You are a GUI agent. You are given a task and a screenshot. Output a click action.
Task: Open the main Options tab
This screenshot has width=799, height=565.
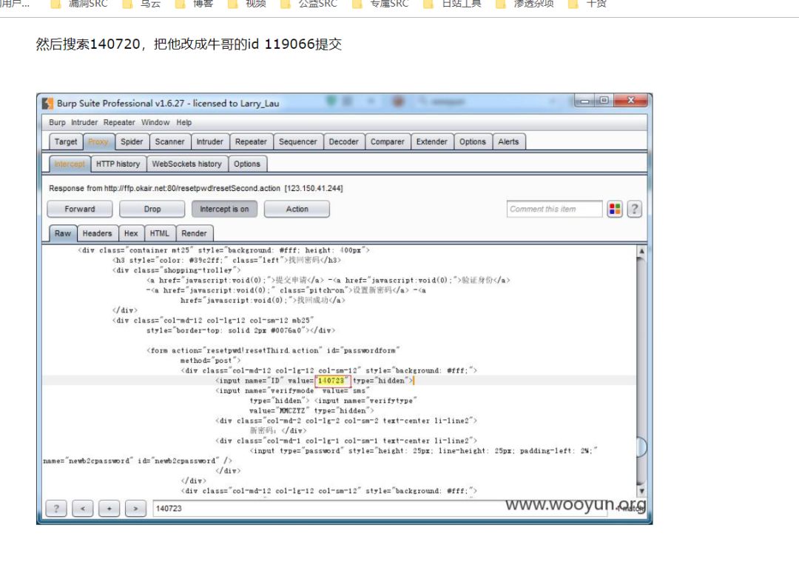pos(472,141)
